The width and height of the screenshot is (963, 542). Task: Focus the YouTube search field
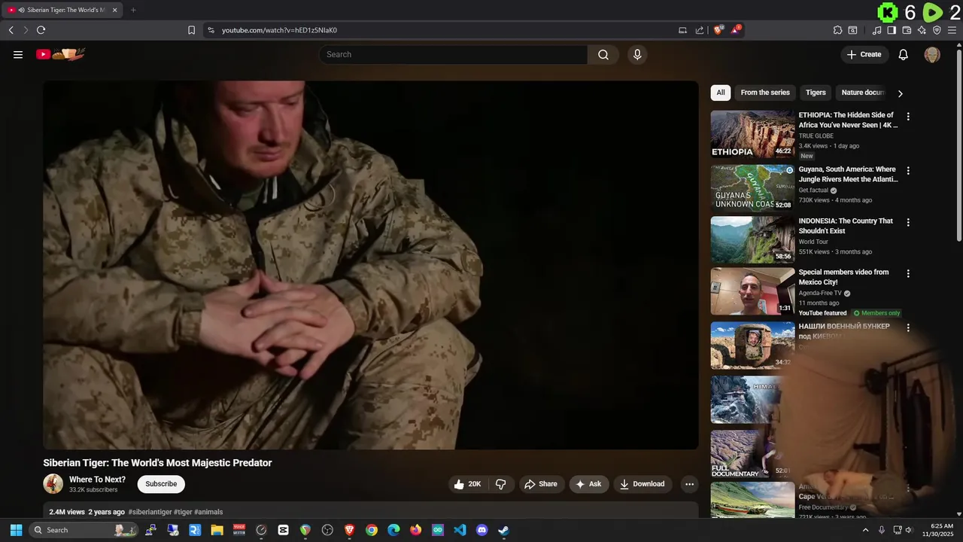454,54
